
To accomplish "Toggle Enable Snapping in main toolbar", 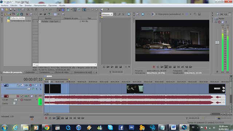I will (59, 9).
